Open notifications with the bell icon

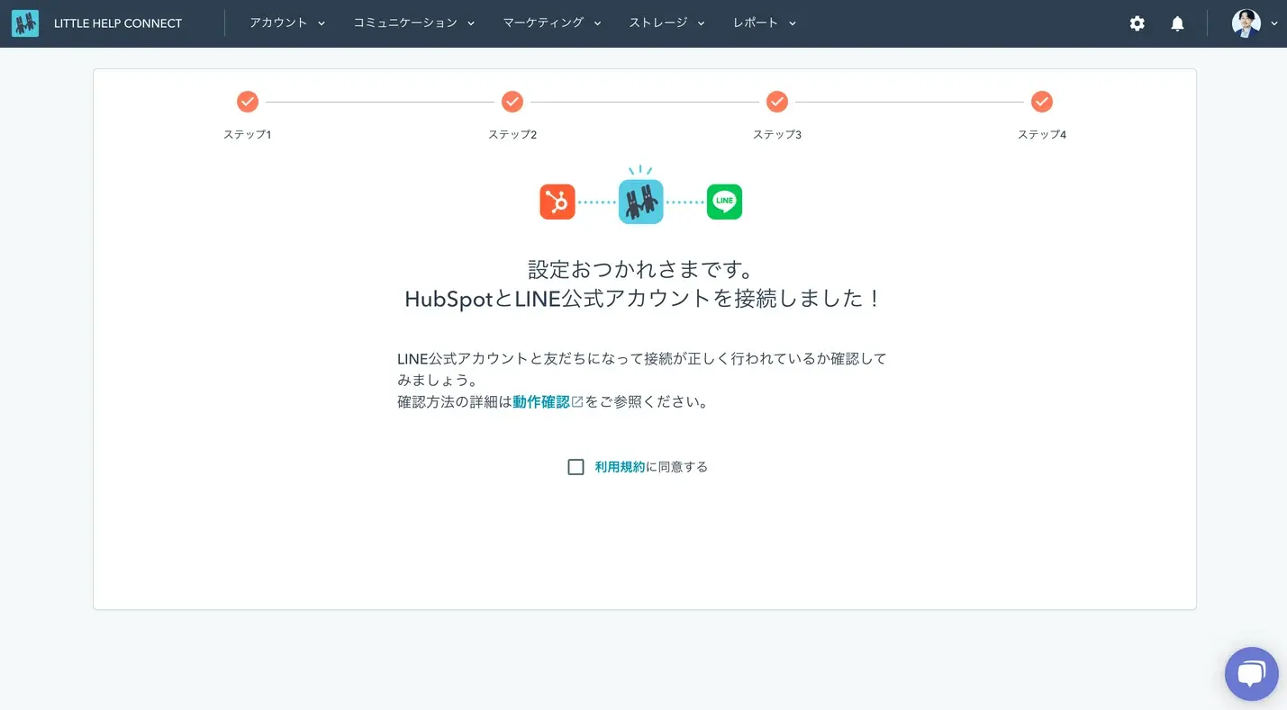pyautogui.click(x=1177, y=23)
